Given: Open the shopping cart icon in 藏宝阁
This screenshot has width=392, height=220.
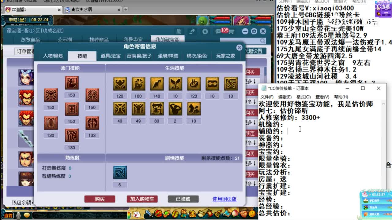Looking at the screenshot, I should (231, 31).
